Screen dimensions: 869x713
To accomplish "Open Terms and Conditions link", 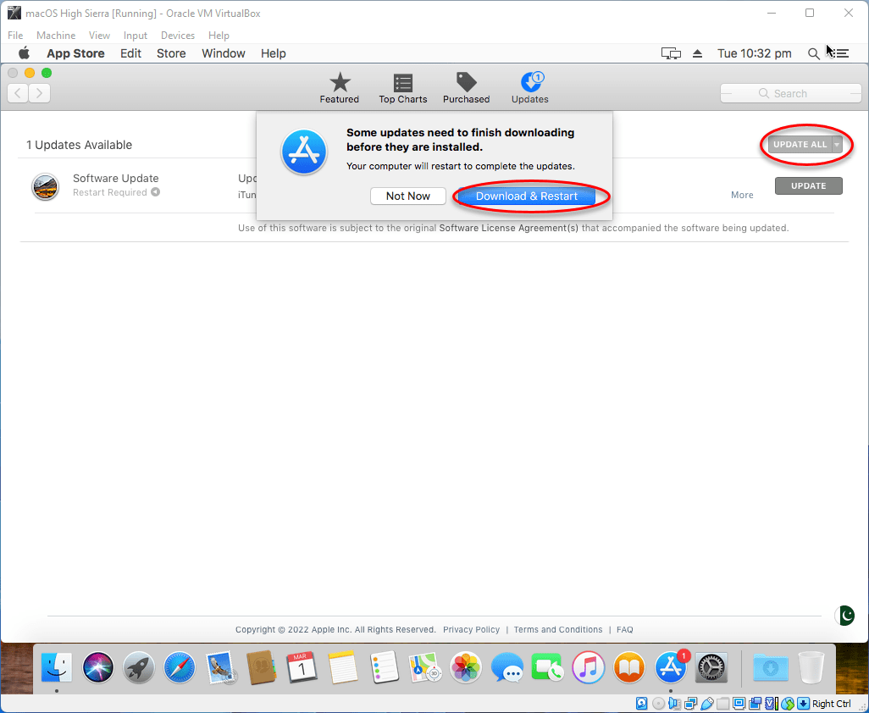I will [x=558, y=630].
